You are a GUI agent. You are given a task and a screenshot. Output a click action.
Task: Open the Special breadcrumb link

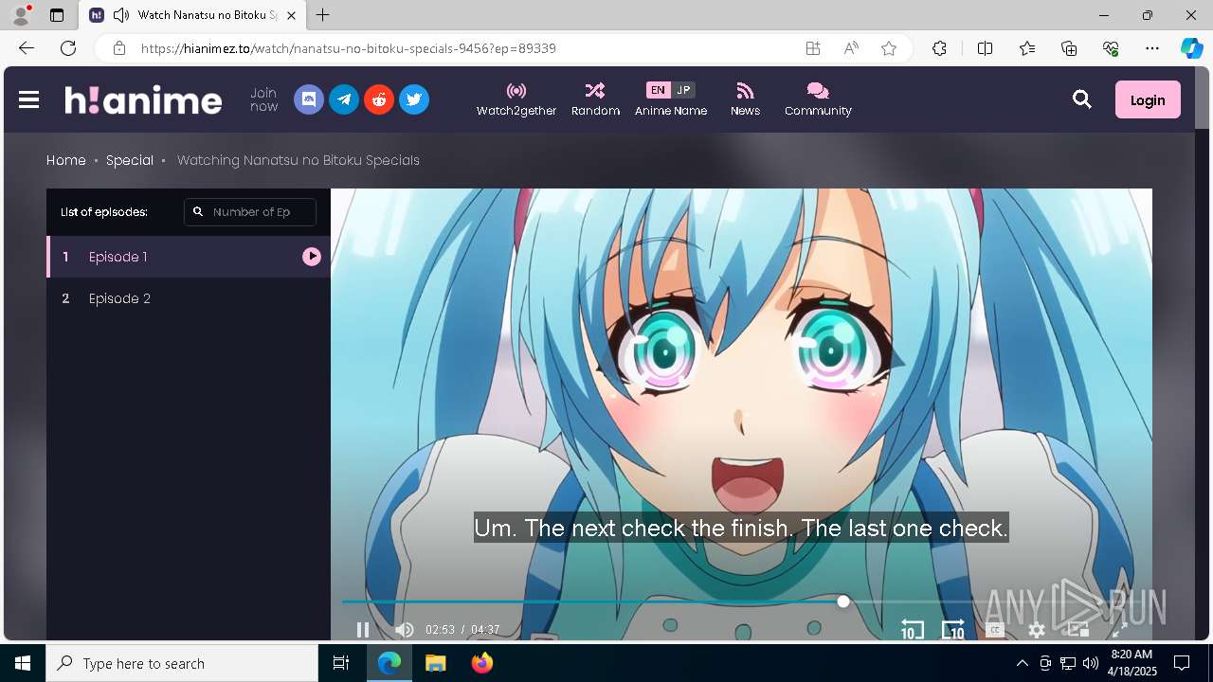tap(130, 160)
